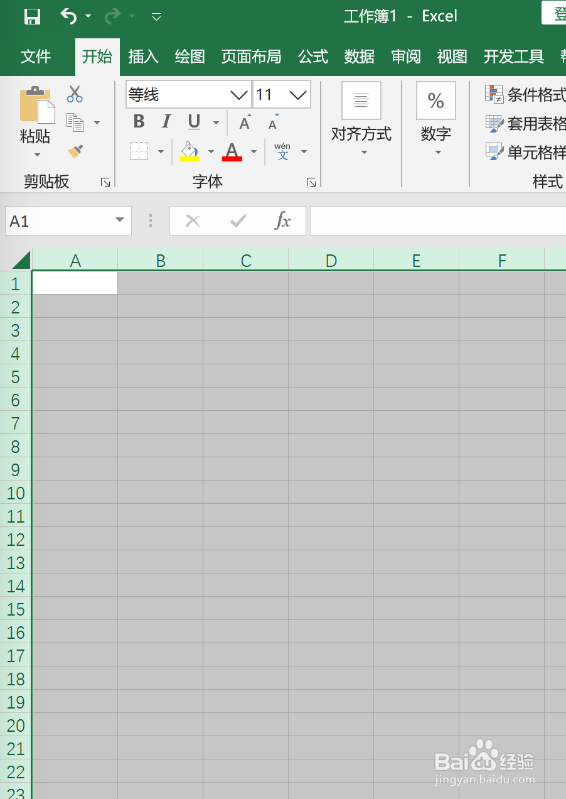Open the 字体 group dialog launcher
Viewport: 566px width, 799px height.
tap(311, 182)
